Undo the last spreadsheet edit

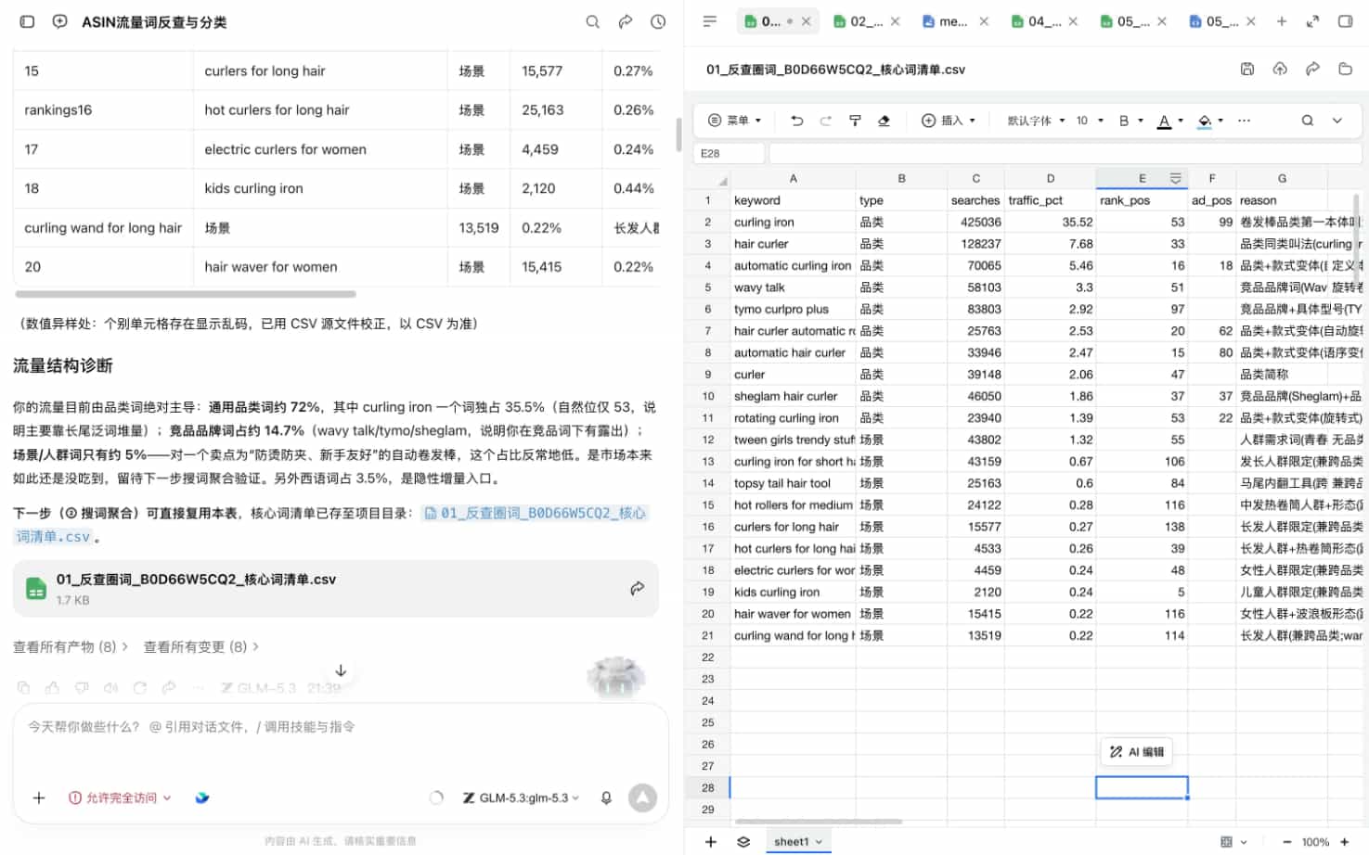[x=796, y=121]
